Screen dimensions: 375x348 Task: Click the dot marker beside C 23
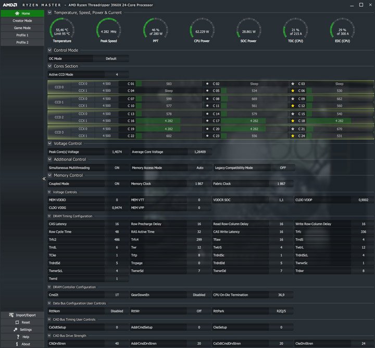coord(207,136)
